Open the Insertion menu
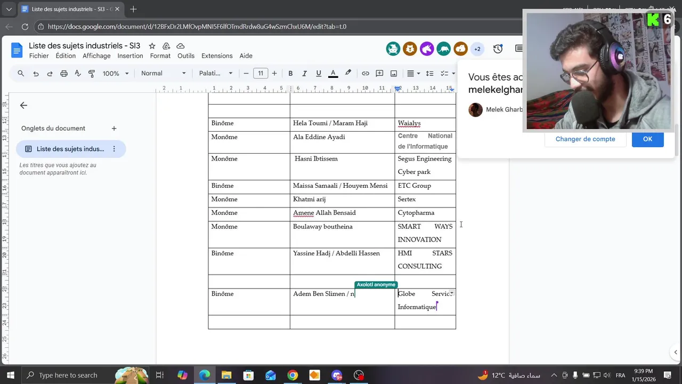The width and height of the screenshot is (682, 384). point(130,55)
